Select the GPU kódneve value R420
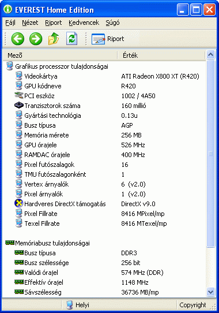The width and height of the screenshot is (219, 313). click(x=129, y=86)
